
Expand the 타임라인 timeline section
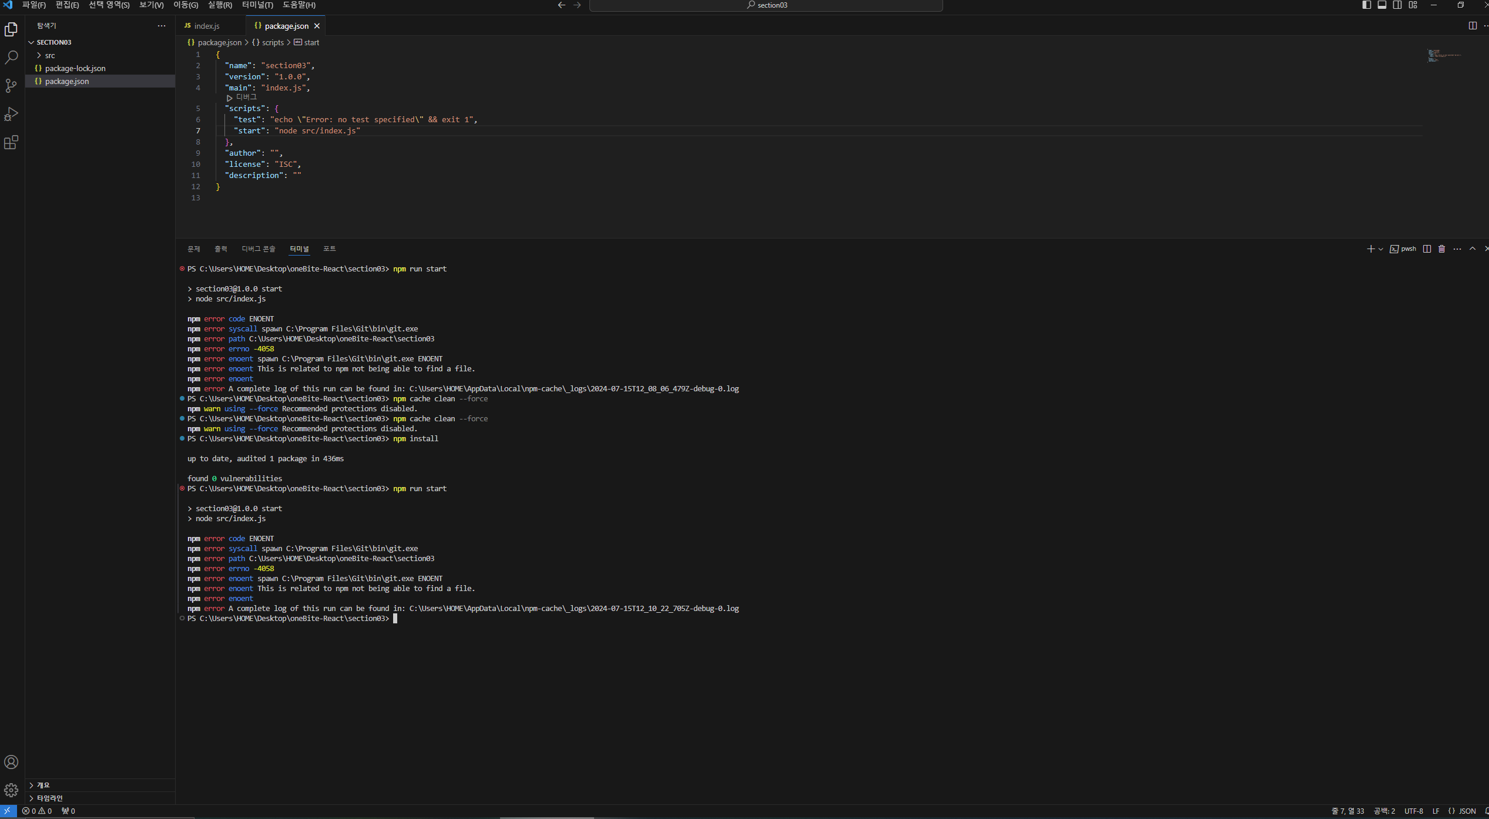pyautogui.click(x=100, y=798)
